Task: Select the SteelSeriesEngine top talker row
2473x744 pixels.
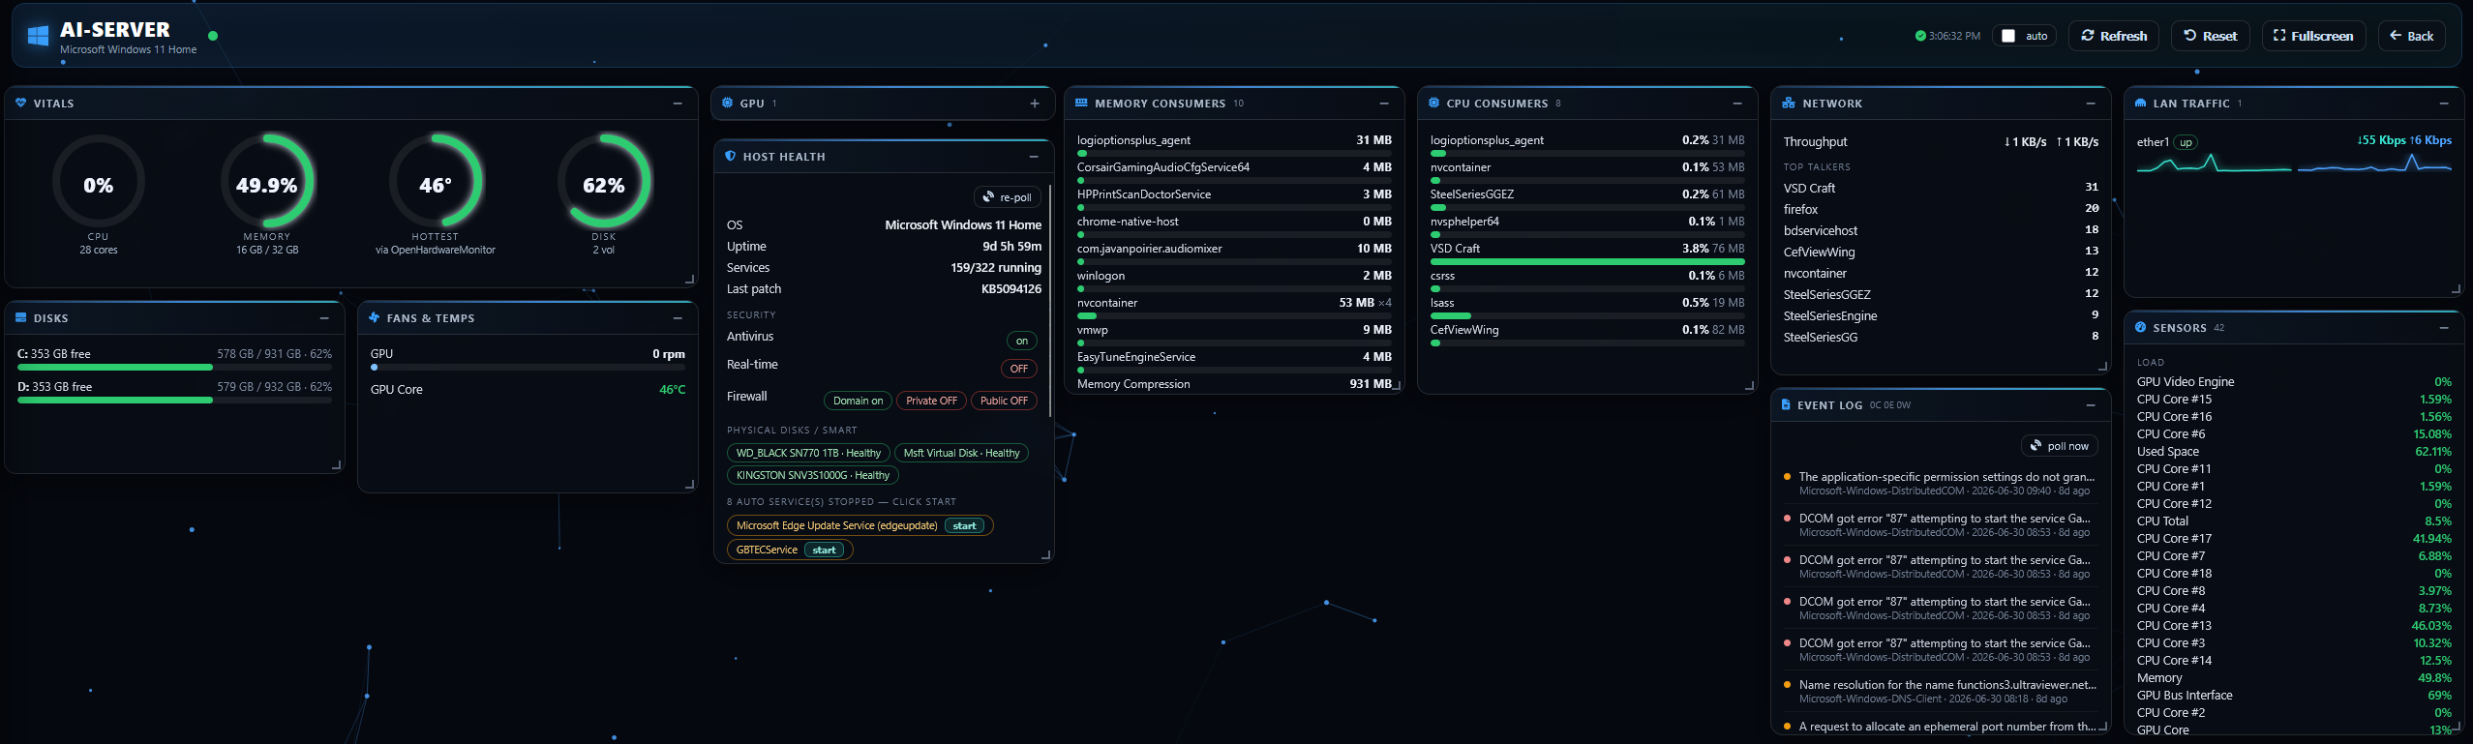Action: click(x=1941, y=315)
